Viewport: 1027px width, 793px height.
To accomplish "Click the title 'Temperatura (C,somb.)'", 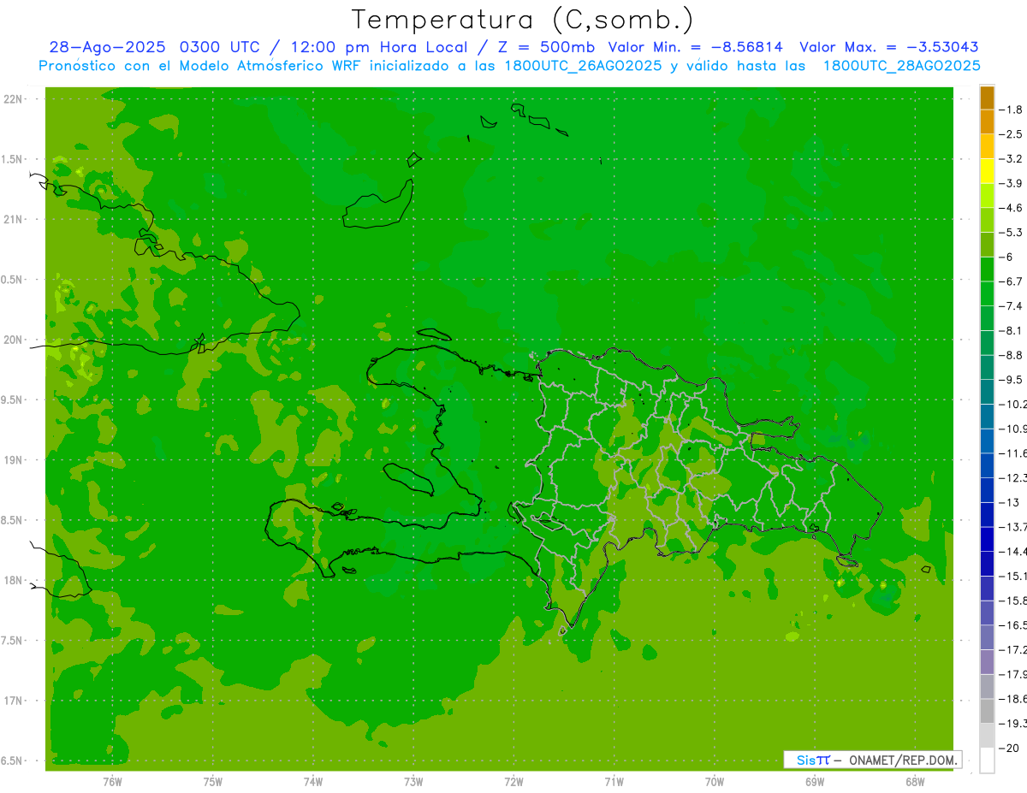I will pos(523,20).
